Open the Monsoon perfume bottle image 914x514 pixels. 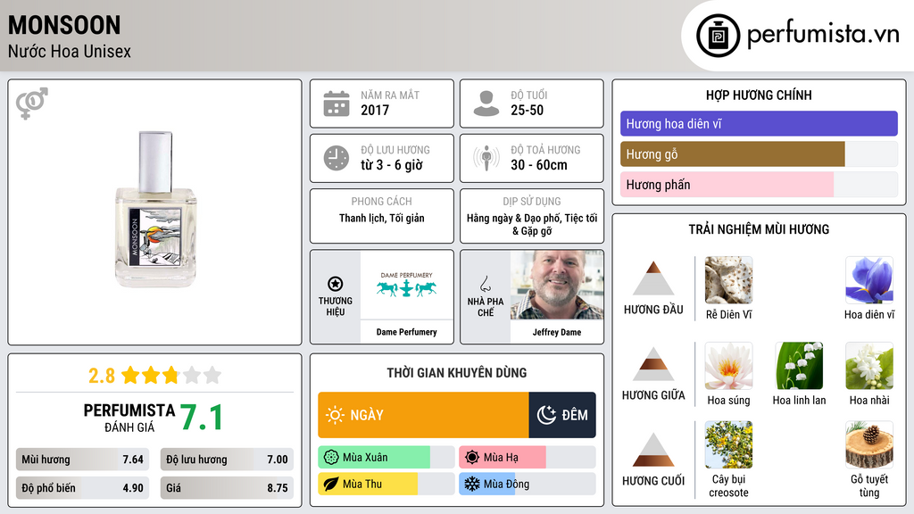[x=155, y=209]
